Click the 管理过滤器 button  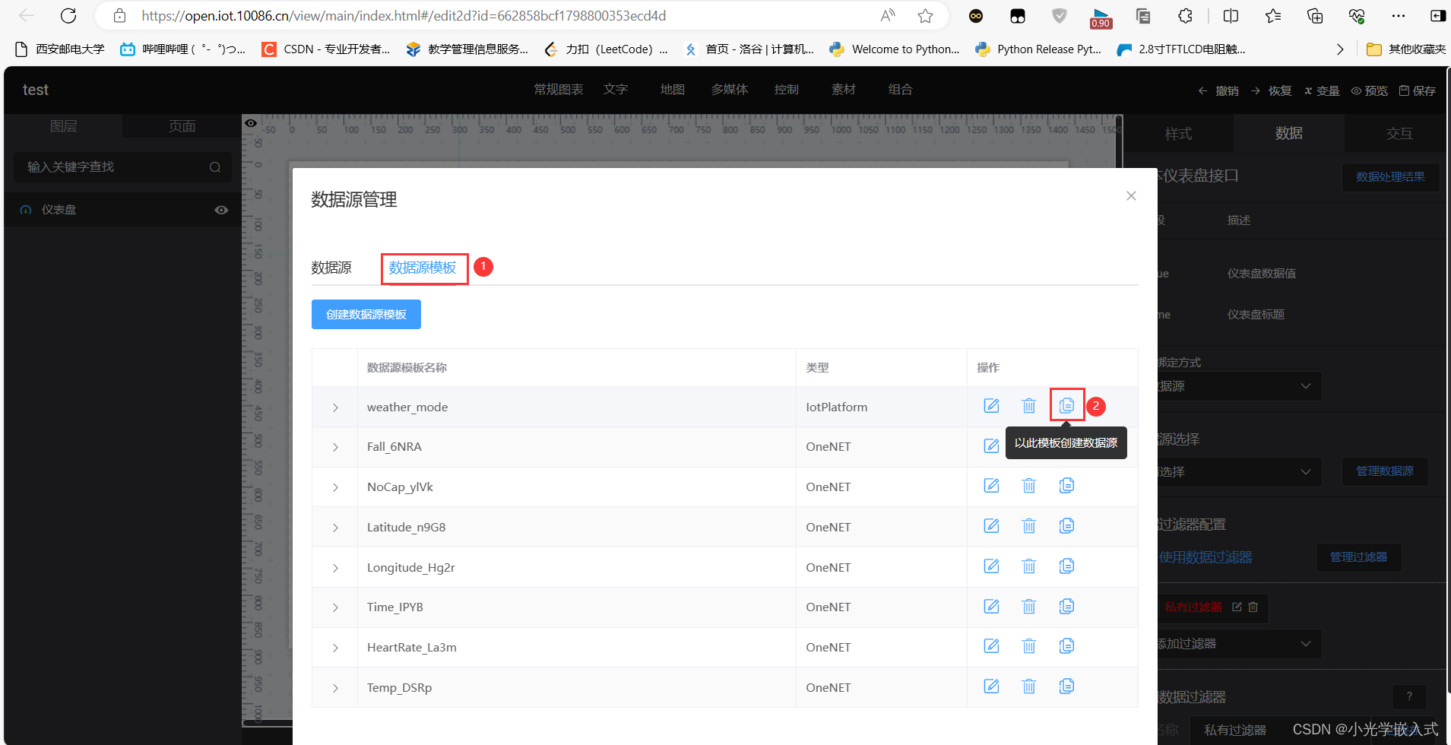(1358, 557)
